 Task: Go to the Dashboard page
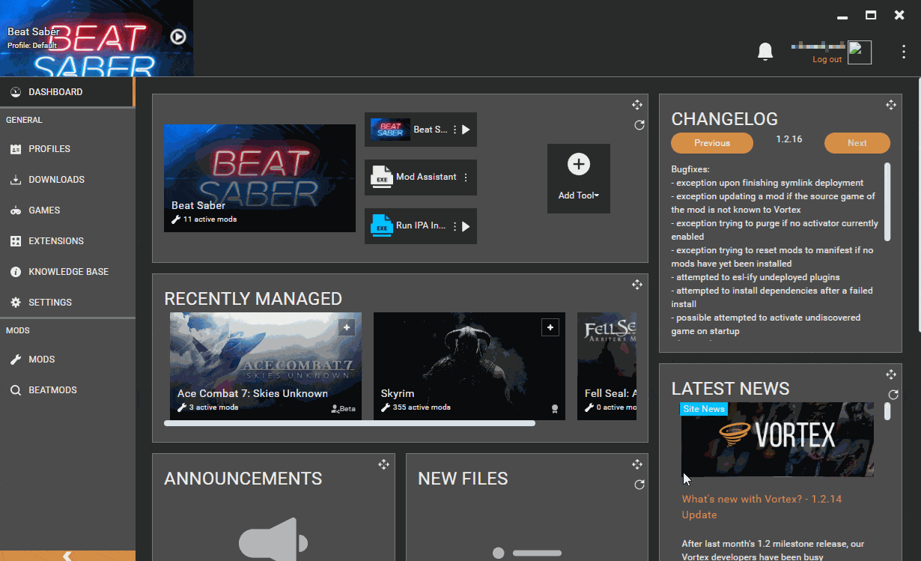point(67,92)
